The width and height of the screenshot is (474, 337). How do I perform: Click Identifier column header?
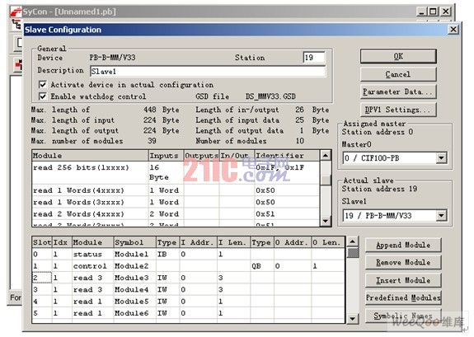(x=287, y=156)
